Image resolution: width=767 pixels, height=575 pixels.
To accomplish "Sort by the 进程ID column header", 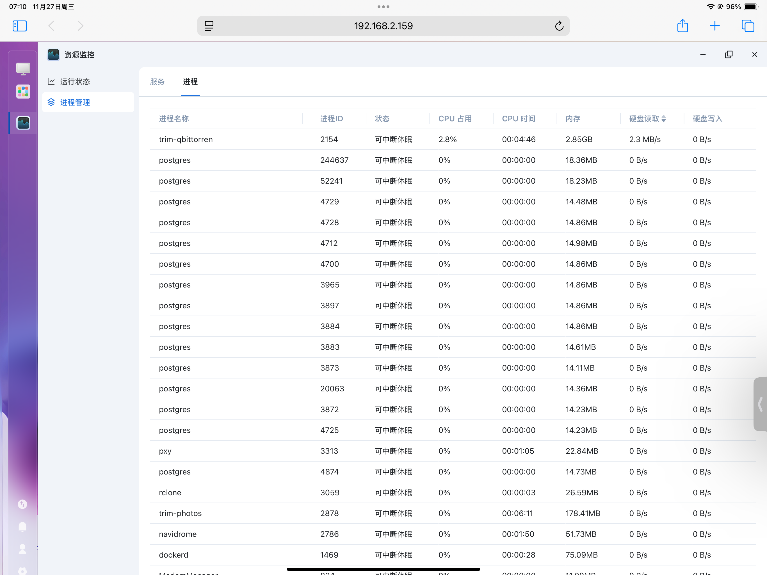I will point(332,118).
